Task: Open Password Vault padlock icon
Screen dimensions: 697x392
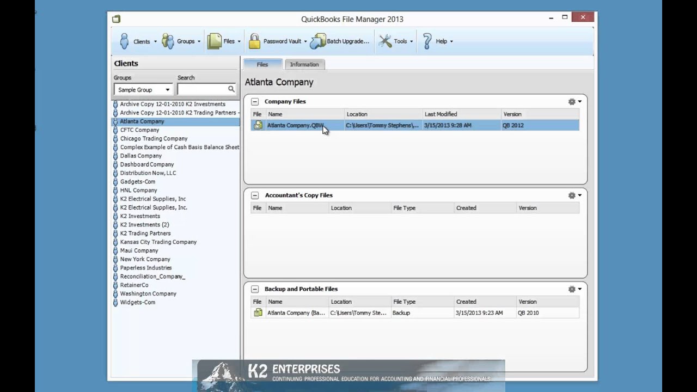Action: (254, 41)
